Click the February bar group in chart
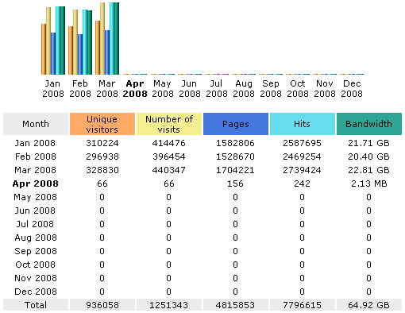405x313 pixels. [x=80, y=42]
